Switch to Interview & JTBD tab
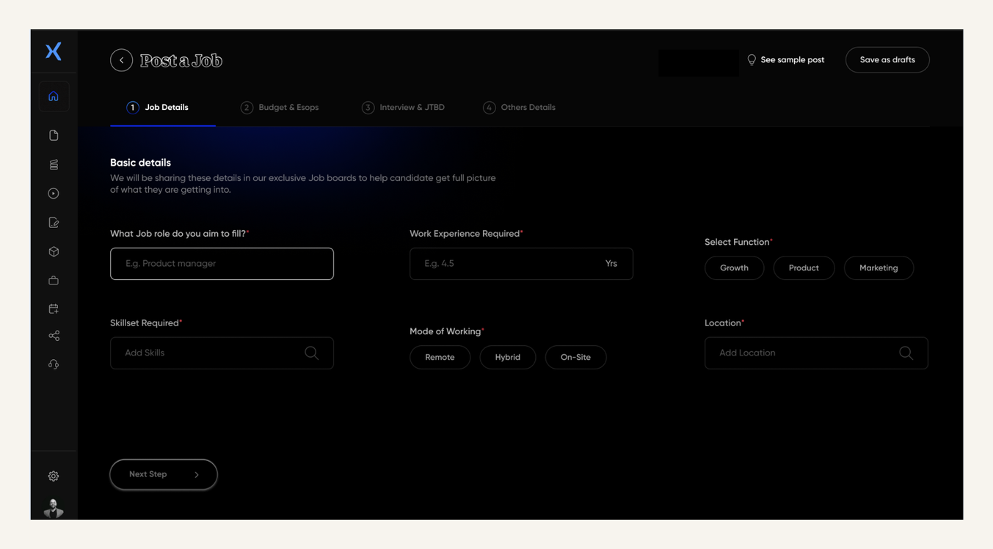993x549 pixels. [403, 107]
